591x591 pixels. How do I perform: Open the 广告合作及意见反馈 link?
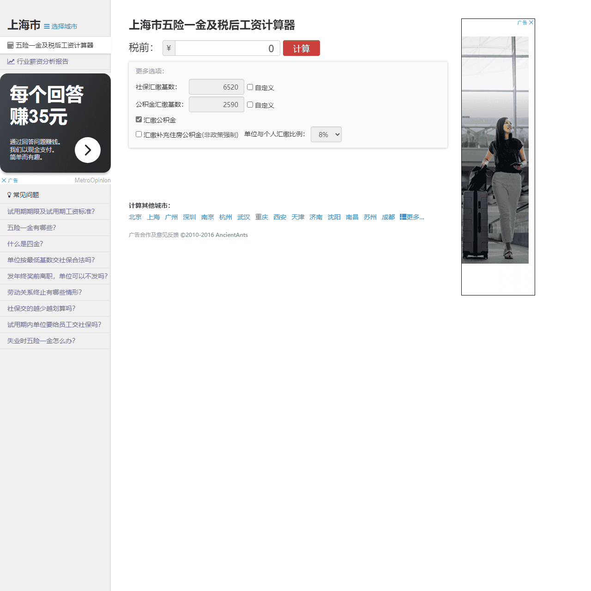tap(153, 235)
